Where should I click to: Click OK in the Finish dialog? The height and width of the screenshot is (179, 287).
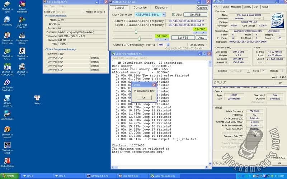pos(144,98)
